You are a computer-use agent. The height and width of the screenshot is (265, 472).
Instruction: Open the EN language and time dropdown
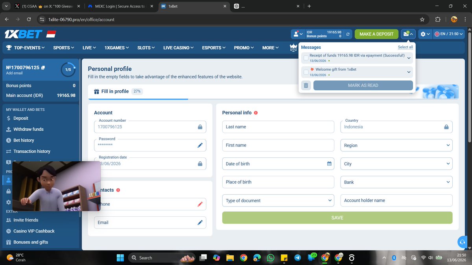click(x=449, y=34)
